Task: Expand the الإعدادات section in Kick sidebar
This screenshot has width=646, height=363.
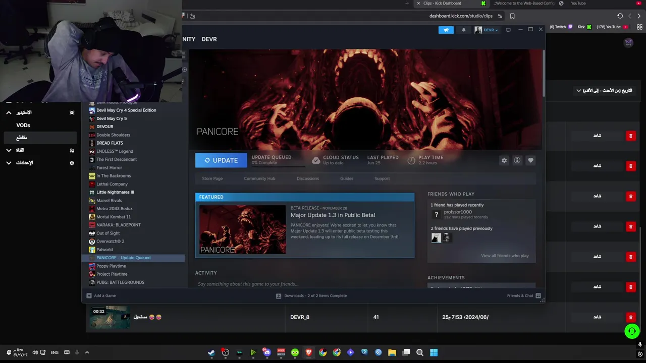Action: (x=9, y=163)
